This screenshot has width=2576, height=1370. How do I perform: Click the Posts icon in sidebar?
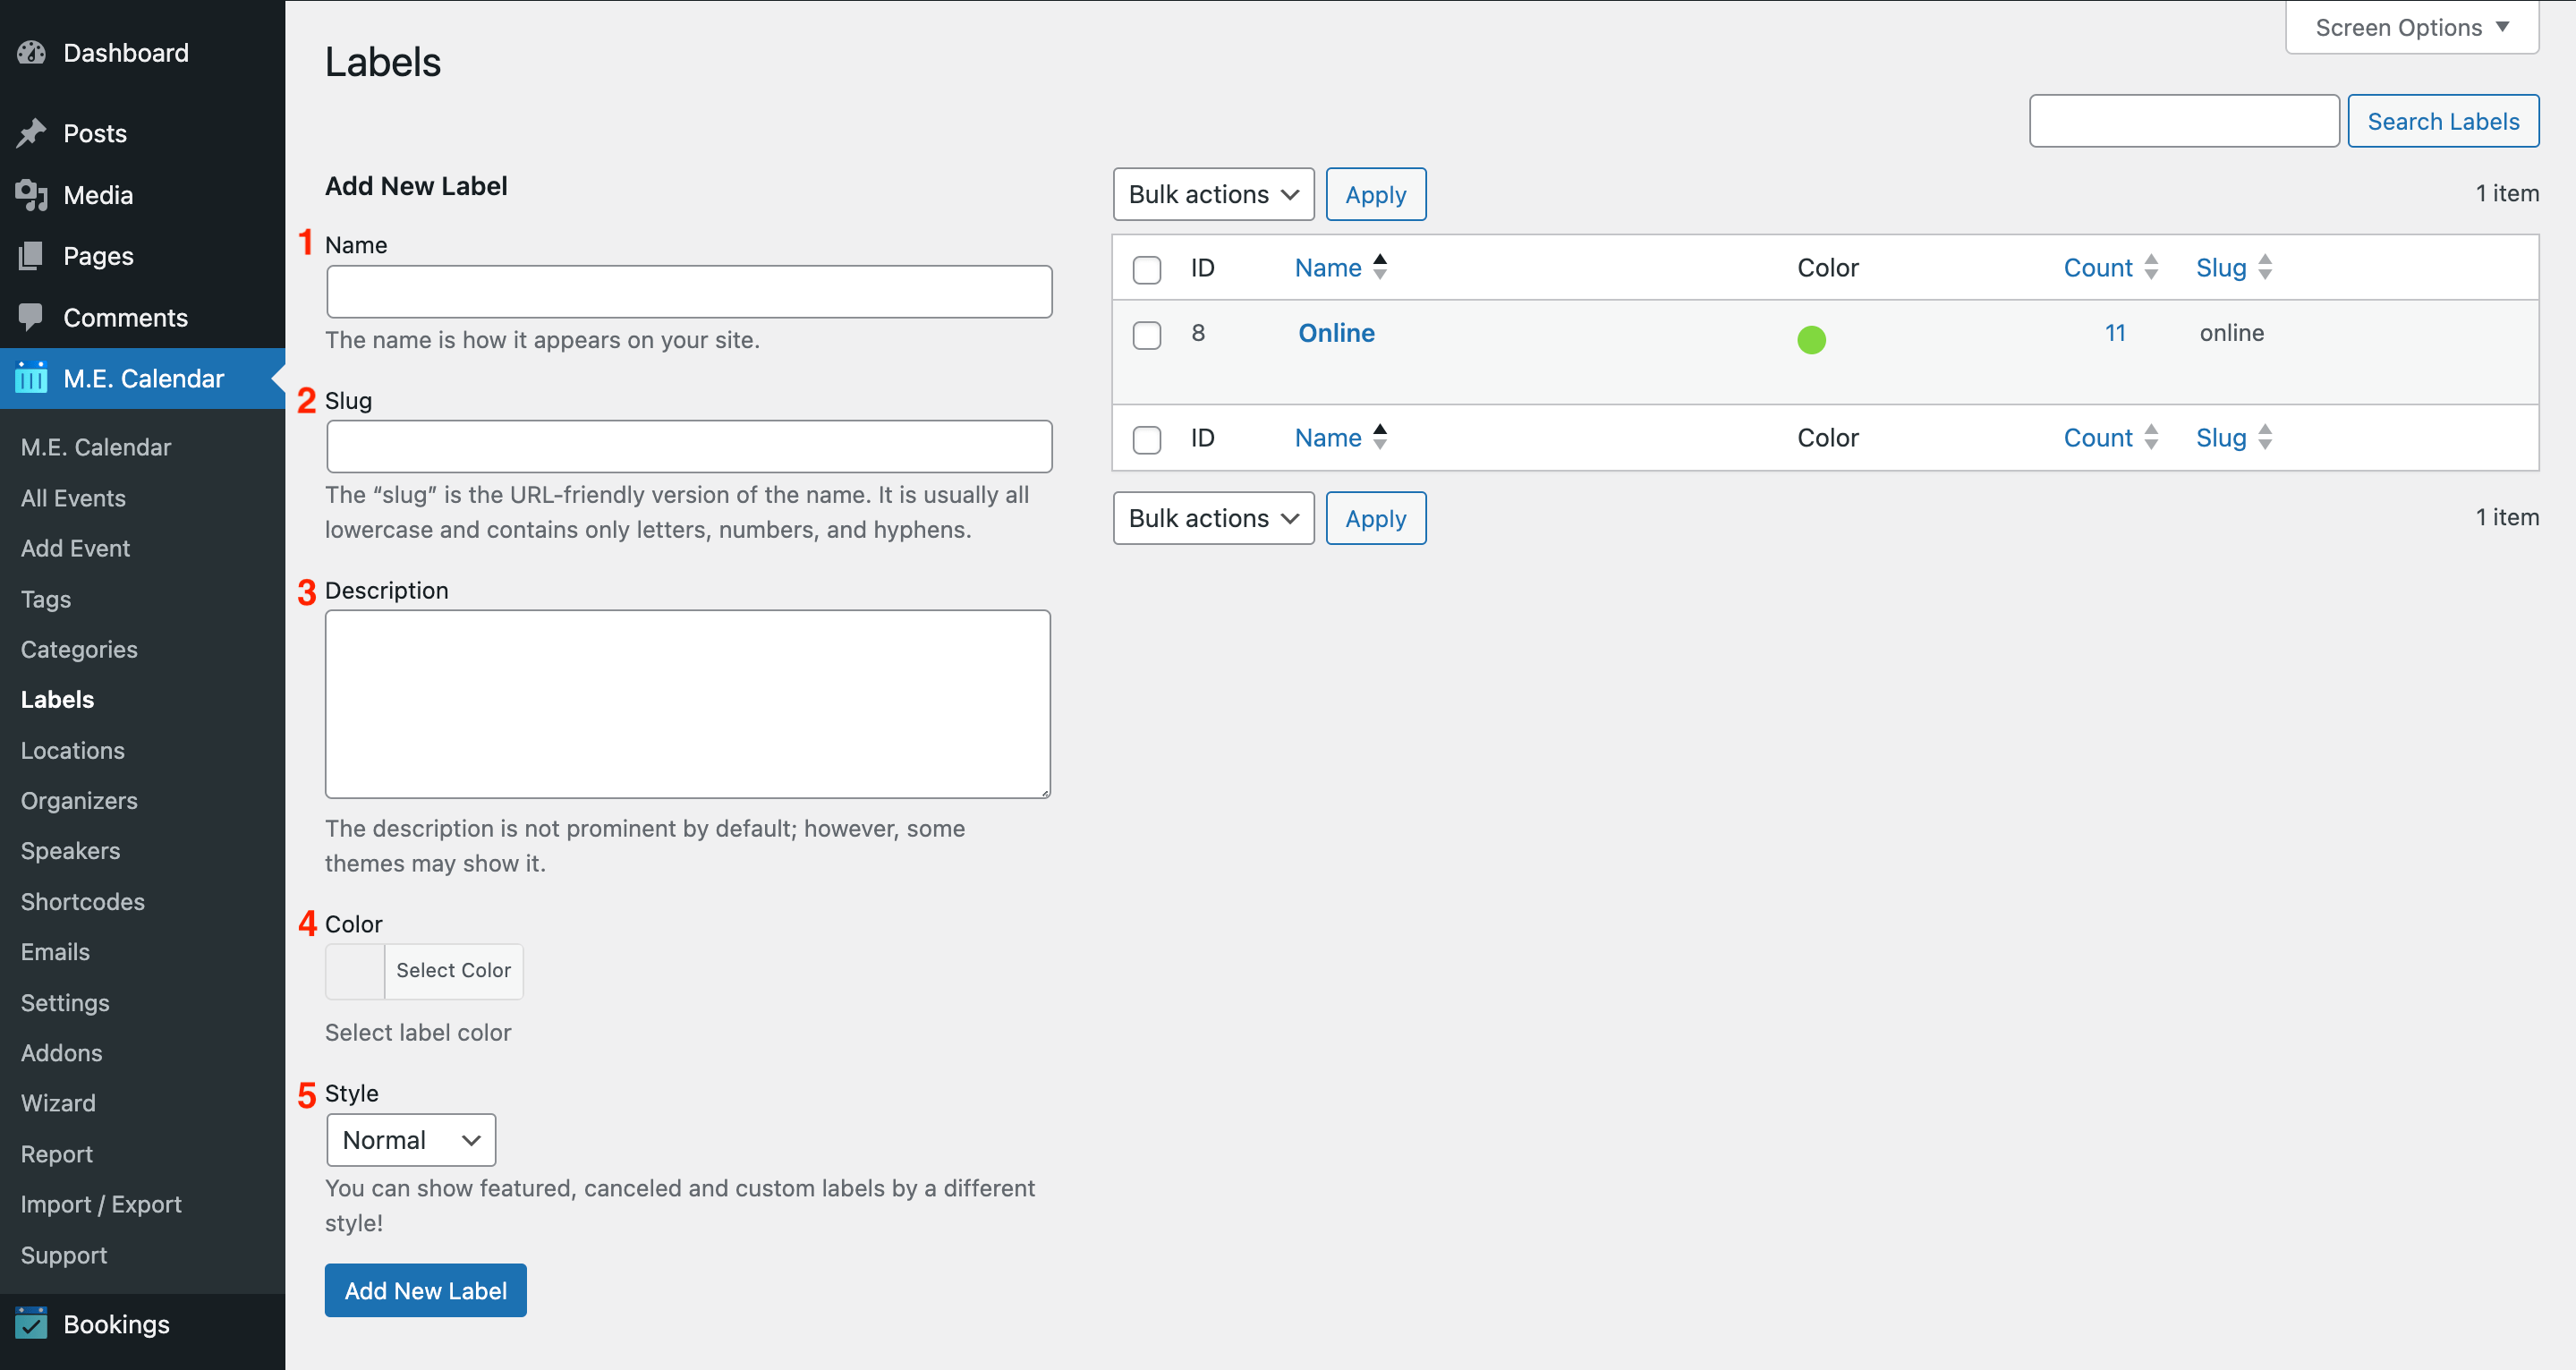[34, 133]
